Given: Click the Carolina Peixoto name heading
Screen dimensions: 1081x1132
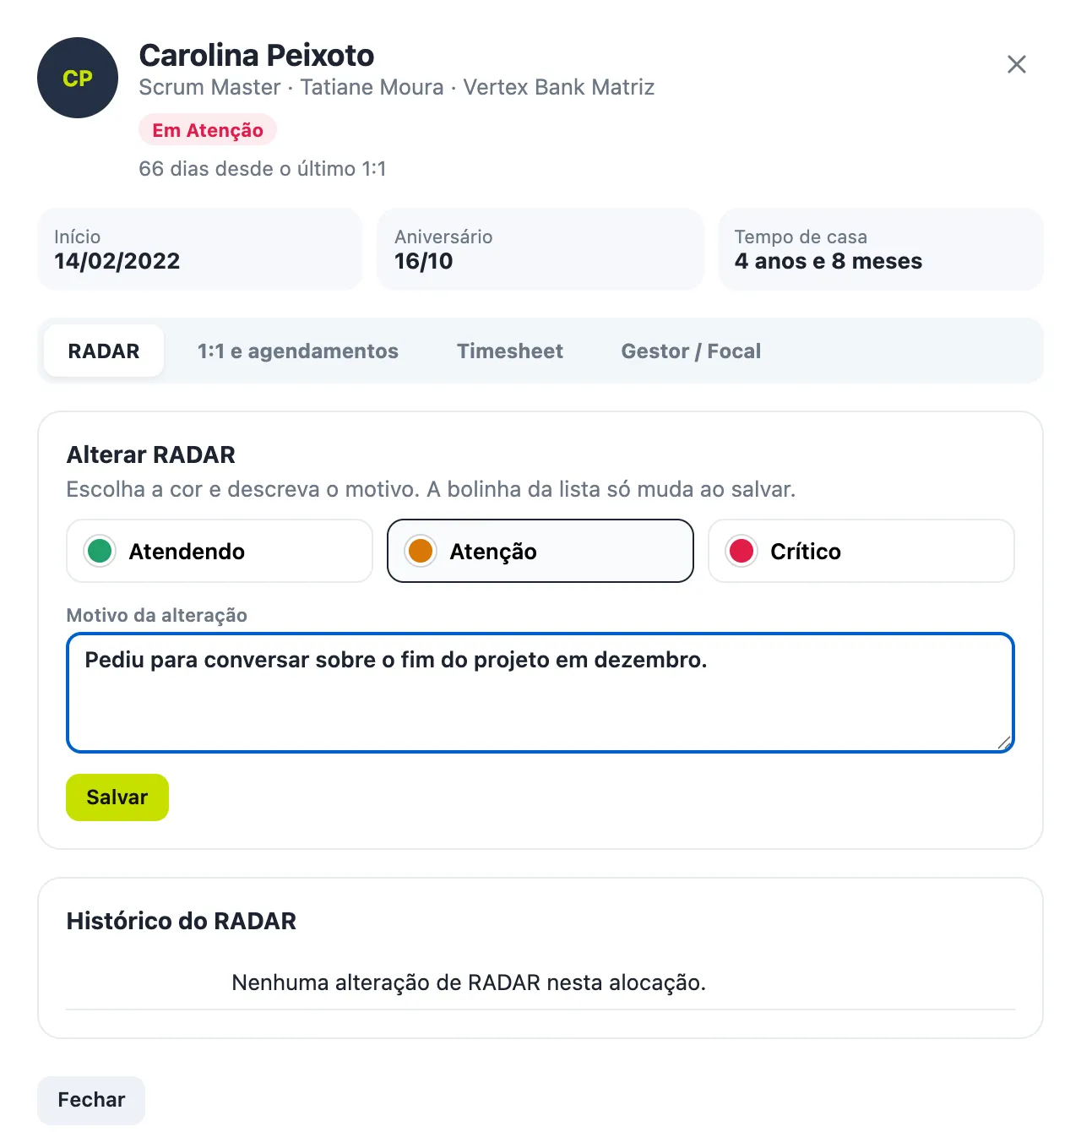Looking at the screenshot, I should [257, 55].
